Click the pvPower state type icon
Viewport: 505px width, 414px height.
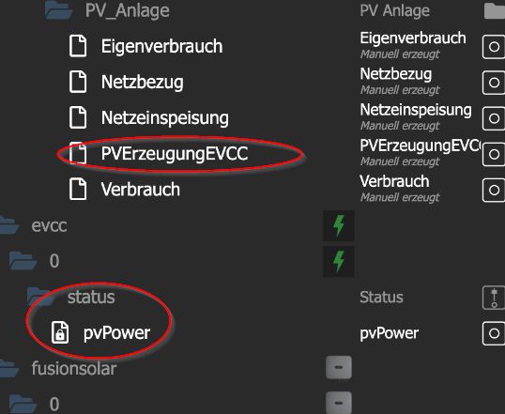(x=494, y=333)
